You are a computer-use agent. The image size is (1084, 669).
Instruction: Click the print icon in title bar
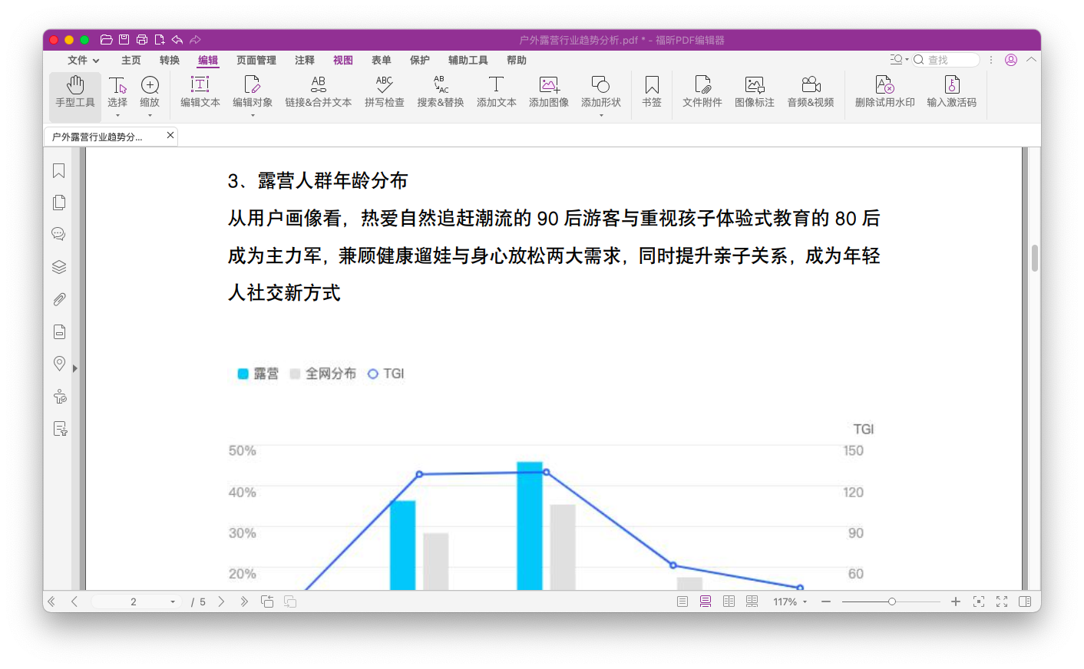(x=142, y=40)
